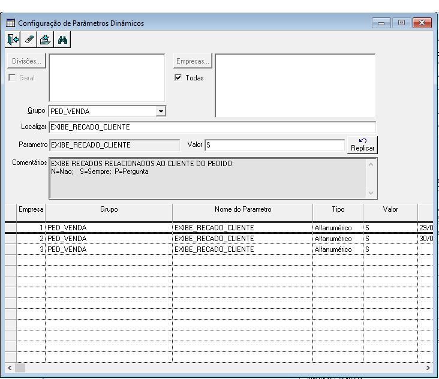Image resolution: width=439 pixels, height=379 pixels.
Task: Click the window title bar grid icon
Action: pos(11,23)
